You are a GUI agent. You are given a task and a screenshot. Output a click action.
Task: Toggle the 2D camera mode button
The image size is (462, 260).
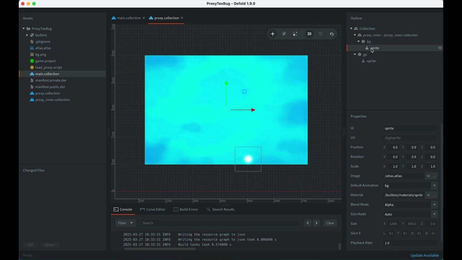(309, 34)
